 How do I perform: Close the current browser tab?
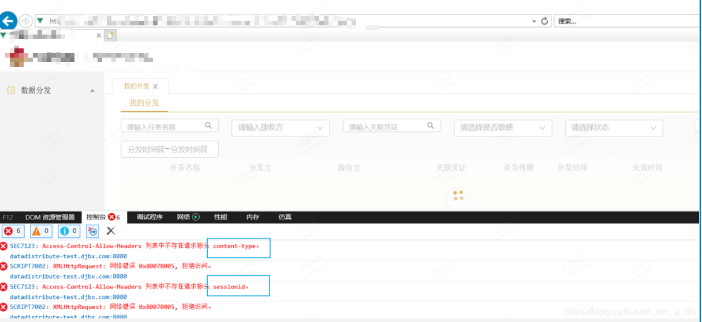click(99, 36)
